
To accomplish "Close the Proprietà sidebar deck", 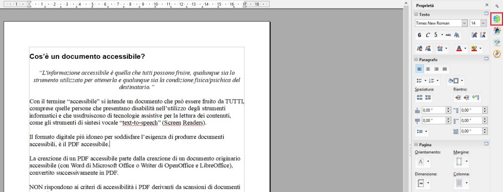I will (487, 5).
